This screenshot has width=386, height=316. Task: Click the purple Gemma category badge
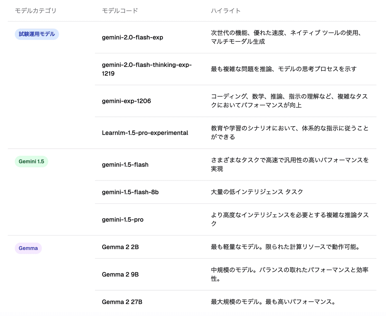pyautogui.click(x=28, y=248)
